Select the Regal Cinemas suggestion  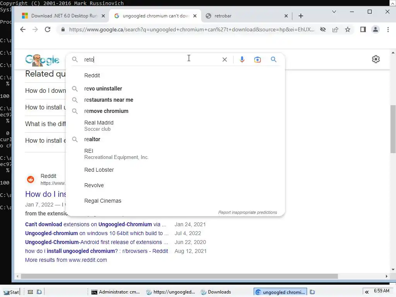pos(176,201)
